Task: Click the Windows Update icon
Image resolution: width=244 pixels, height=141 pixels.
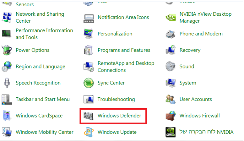Action: [x=89, y=132]
